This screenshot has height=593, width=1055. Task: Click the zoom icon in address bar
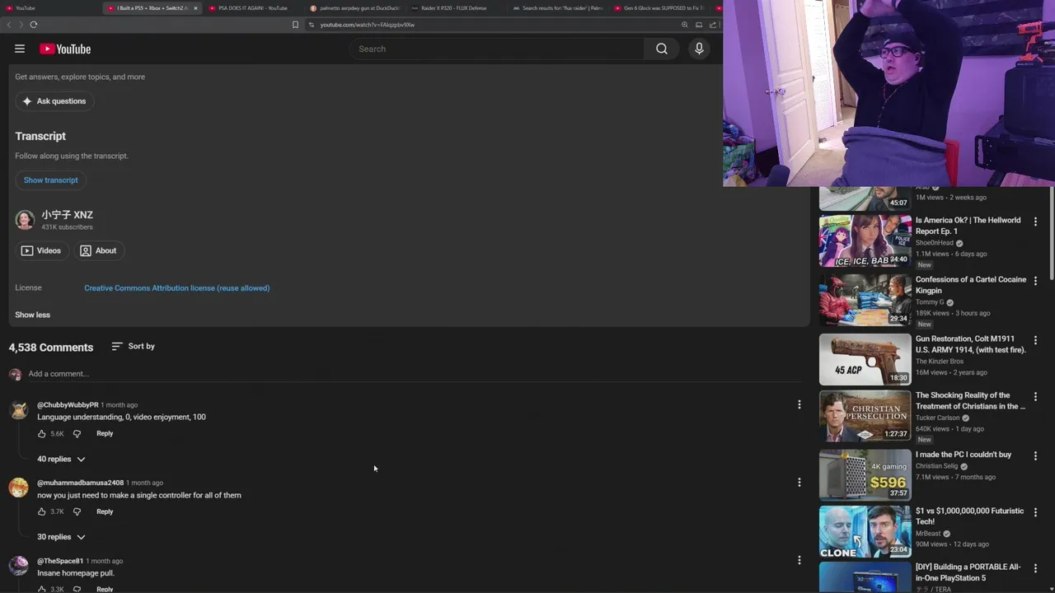pyautogui.click(x=684, y=25)
